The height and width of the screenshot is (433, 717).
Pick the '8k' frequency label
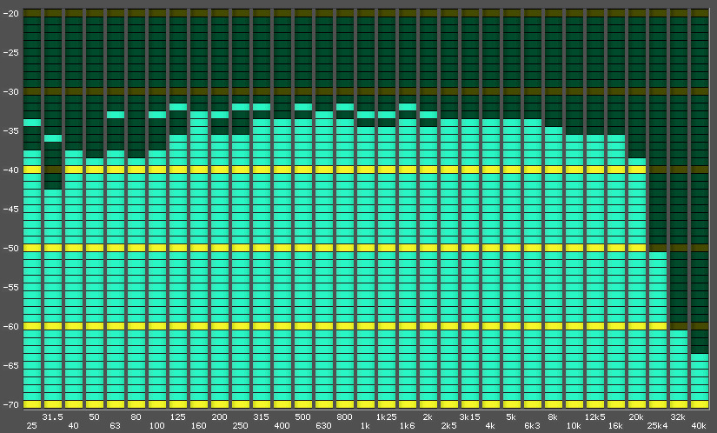[x=553, y=417]
